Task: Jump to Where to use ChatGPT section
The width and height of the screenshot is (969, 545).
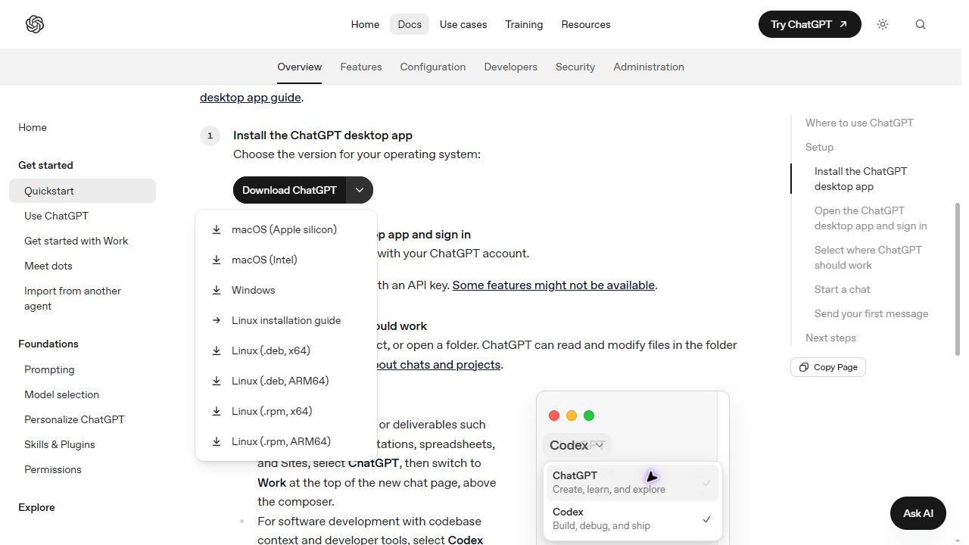Action: click(859, 123)
